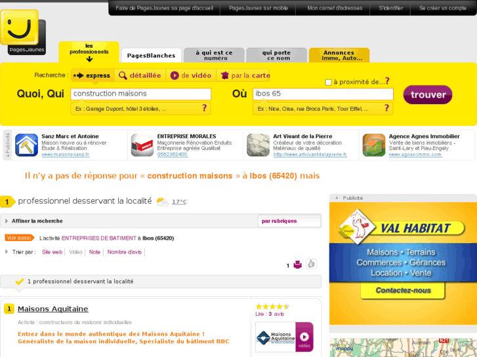
Task: Click the Art Vivant de la Pierre marble icon
Action: coord(258,145)
